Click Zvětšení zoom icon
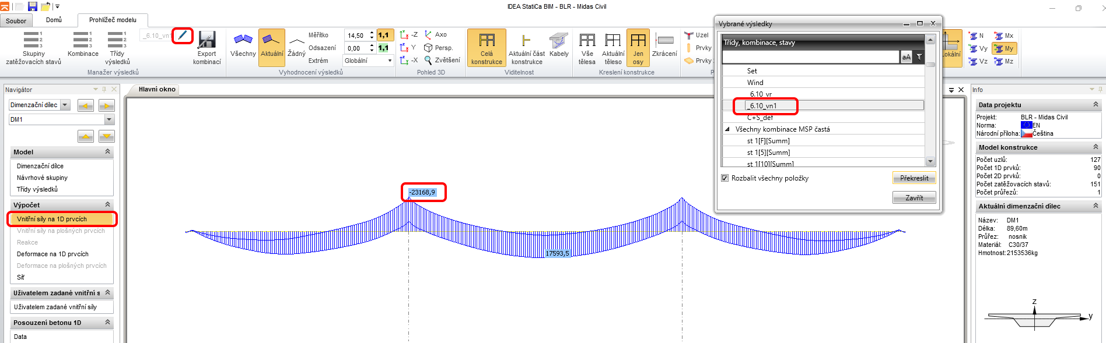 pyautogui.click(x=442, y=60)
